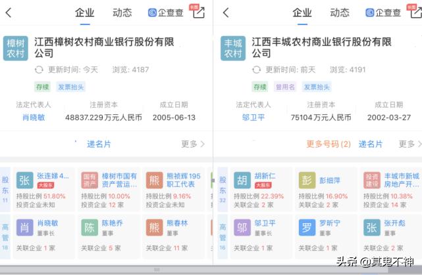Open the 动态 tab on the 樟树 page
This screenshot has width=422, height=275.
[122, 12]
